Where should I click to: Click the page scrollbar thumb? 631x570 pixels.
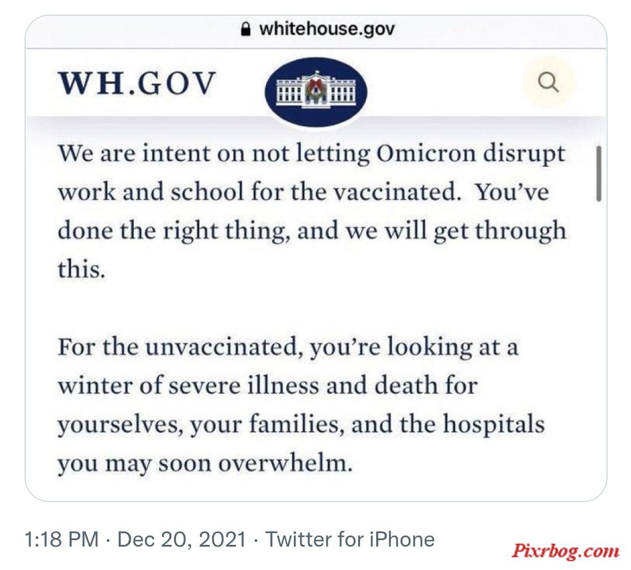coord(599,174)
